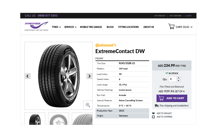
Task: Click the Free Fitted and Balanced text
Action: (x=172, y=87)
